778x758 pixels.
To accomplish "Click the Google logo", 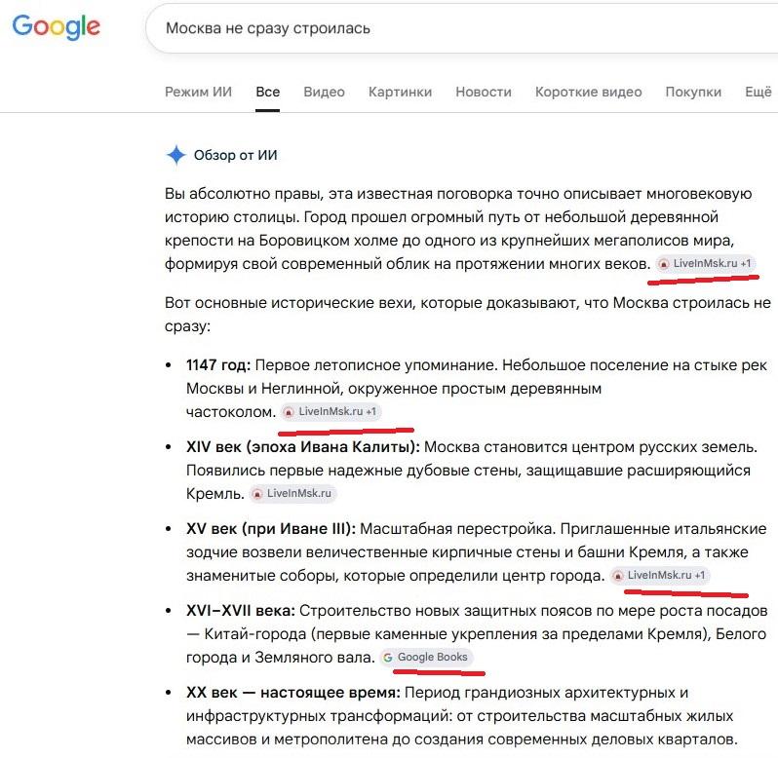I will click(x=57, y=26).
